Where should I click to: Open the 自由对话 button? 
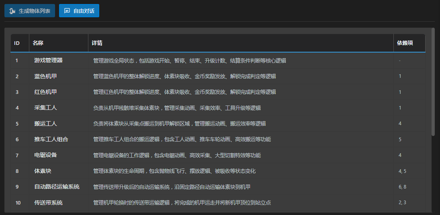79,11
